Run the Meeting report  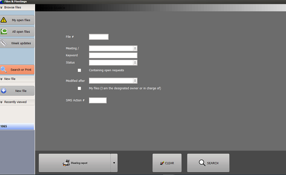[75, 163]
